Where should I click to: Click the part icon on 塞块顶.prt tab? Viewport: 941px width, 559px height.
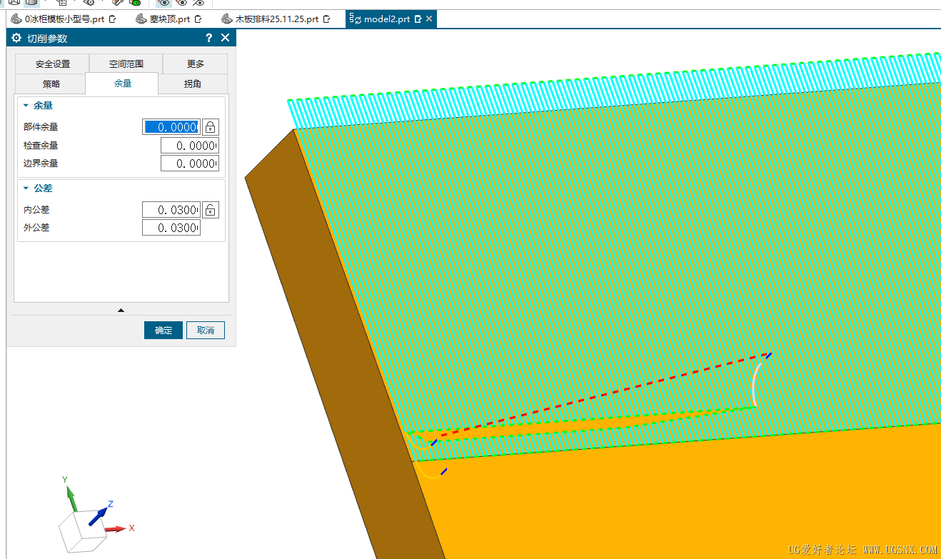click(140, 19)
